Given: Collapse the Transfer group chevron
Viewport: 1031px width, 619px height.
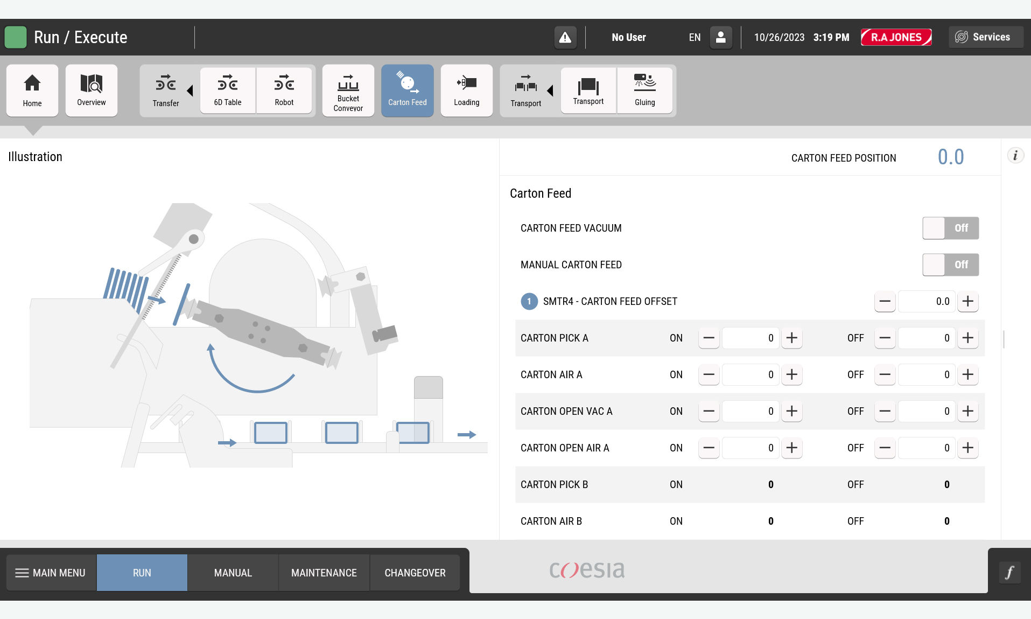Looking at the screenshot, I should tap(191, 91).
